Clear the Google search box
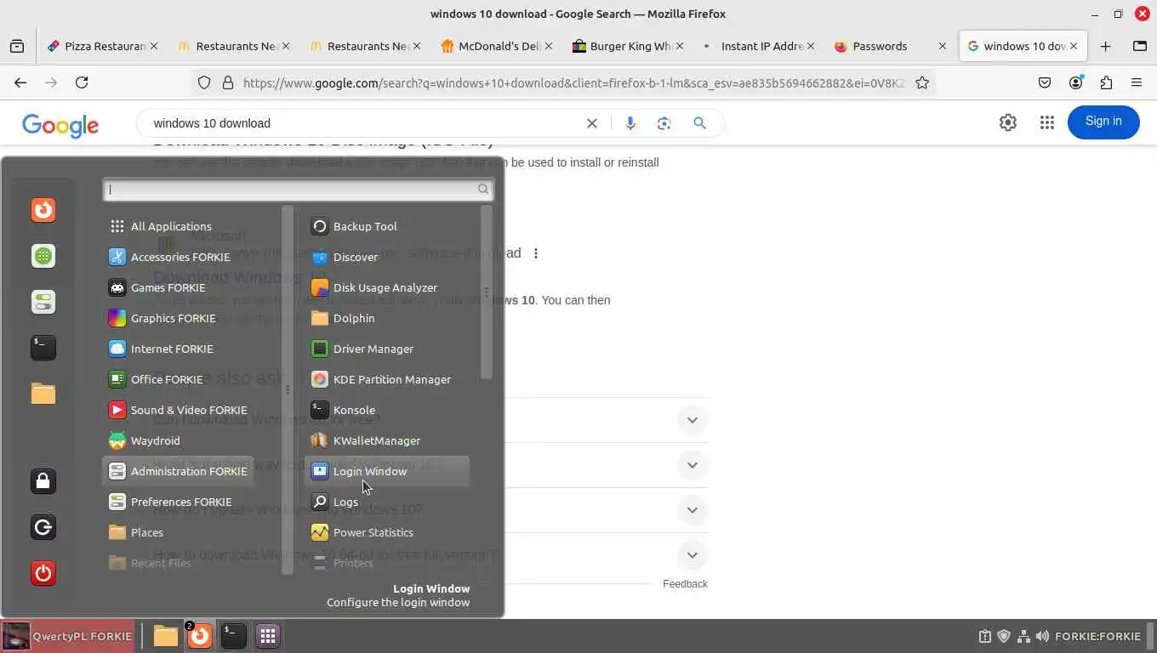This screenshot has height=653, width=1157. tap(592, 123)
